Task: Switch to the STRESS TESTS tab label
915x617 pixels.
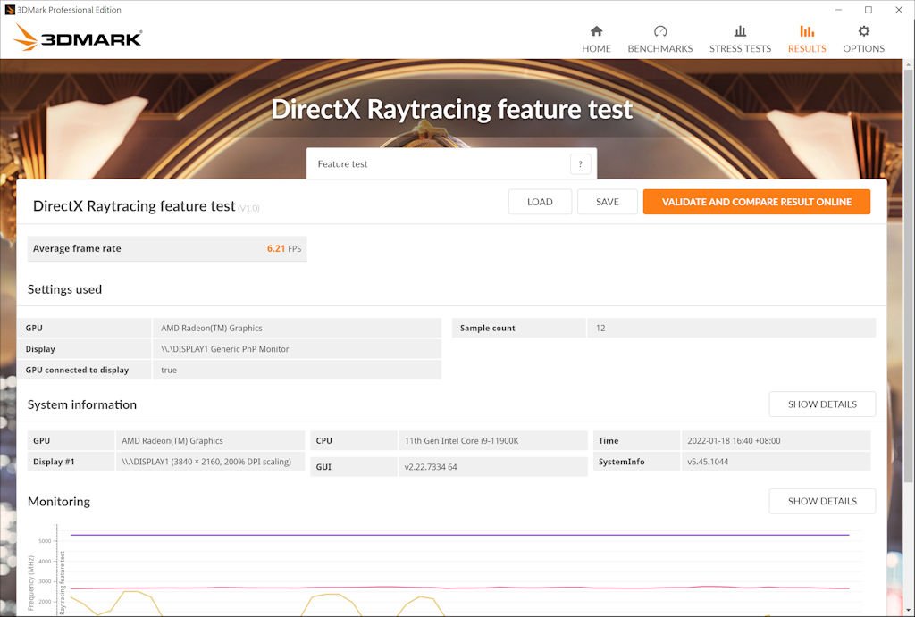Action: pos(740,49)
